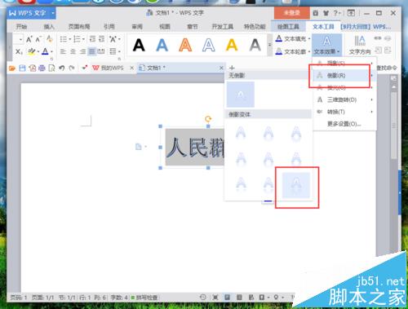Select 转换(T) in the effects menu

344,112
